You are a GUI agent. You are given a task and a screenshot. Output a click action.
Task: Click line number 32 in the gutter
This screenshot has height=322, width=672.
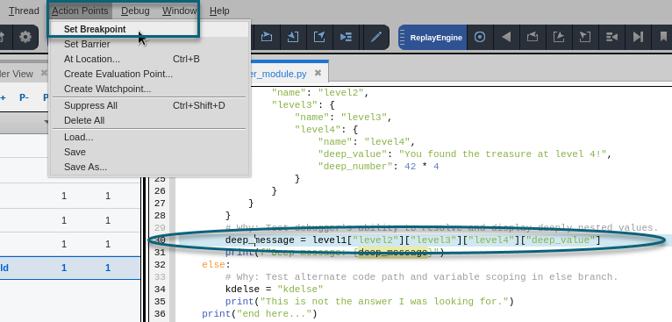160,265
